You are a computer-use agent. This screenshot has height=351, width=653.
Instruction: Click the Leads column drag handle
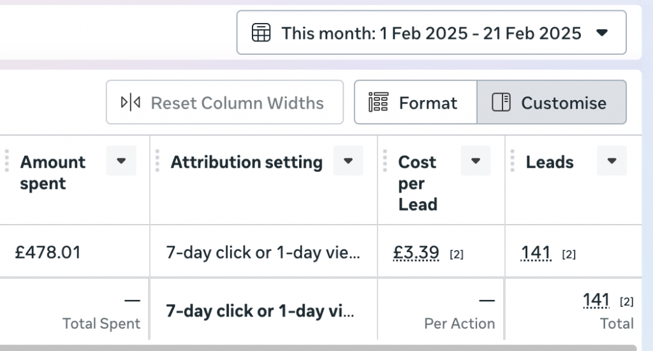[x=512, y=162]
